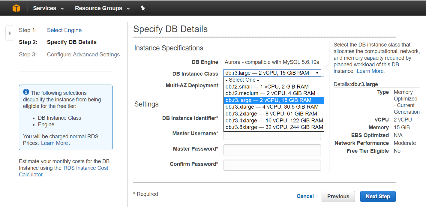Click the 'Aurora - compatible with MySQL 5.6.10a' text
This screenshot has width=426, height=207.
point(272,62)
